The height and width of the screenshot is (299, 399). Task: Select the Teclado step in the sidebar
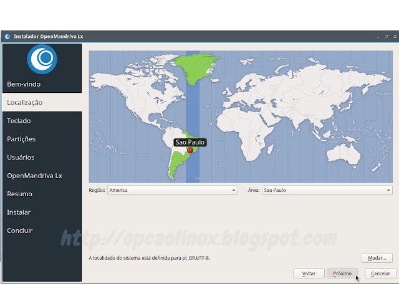click(19, 121)
